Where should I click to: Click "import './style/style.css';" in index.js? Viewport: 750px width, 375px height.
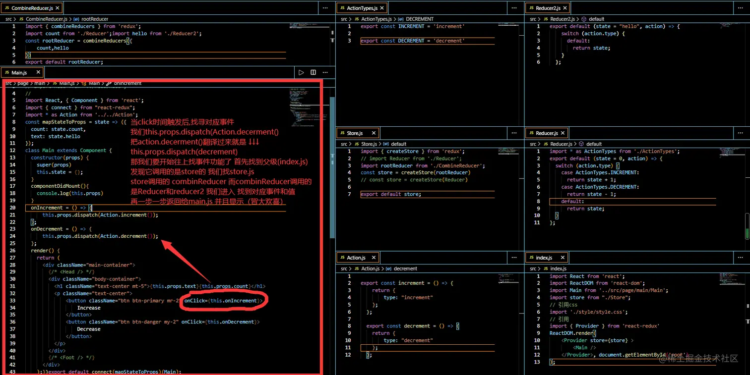589,312
